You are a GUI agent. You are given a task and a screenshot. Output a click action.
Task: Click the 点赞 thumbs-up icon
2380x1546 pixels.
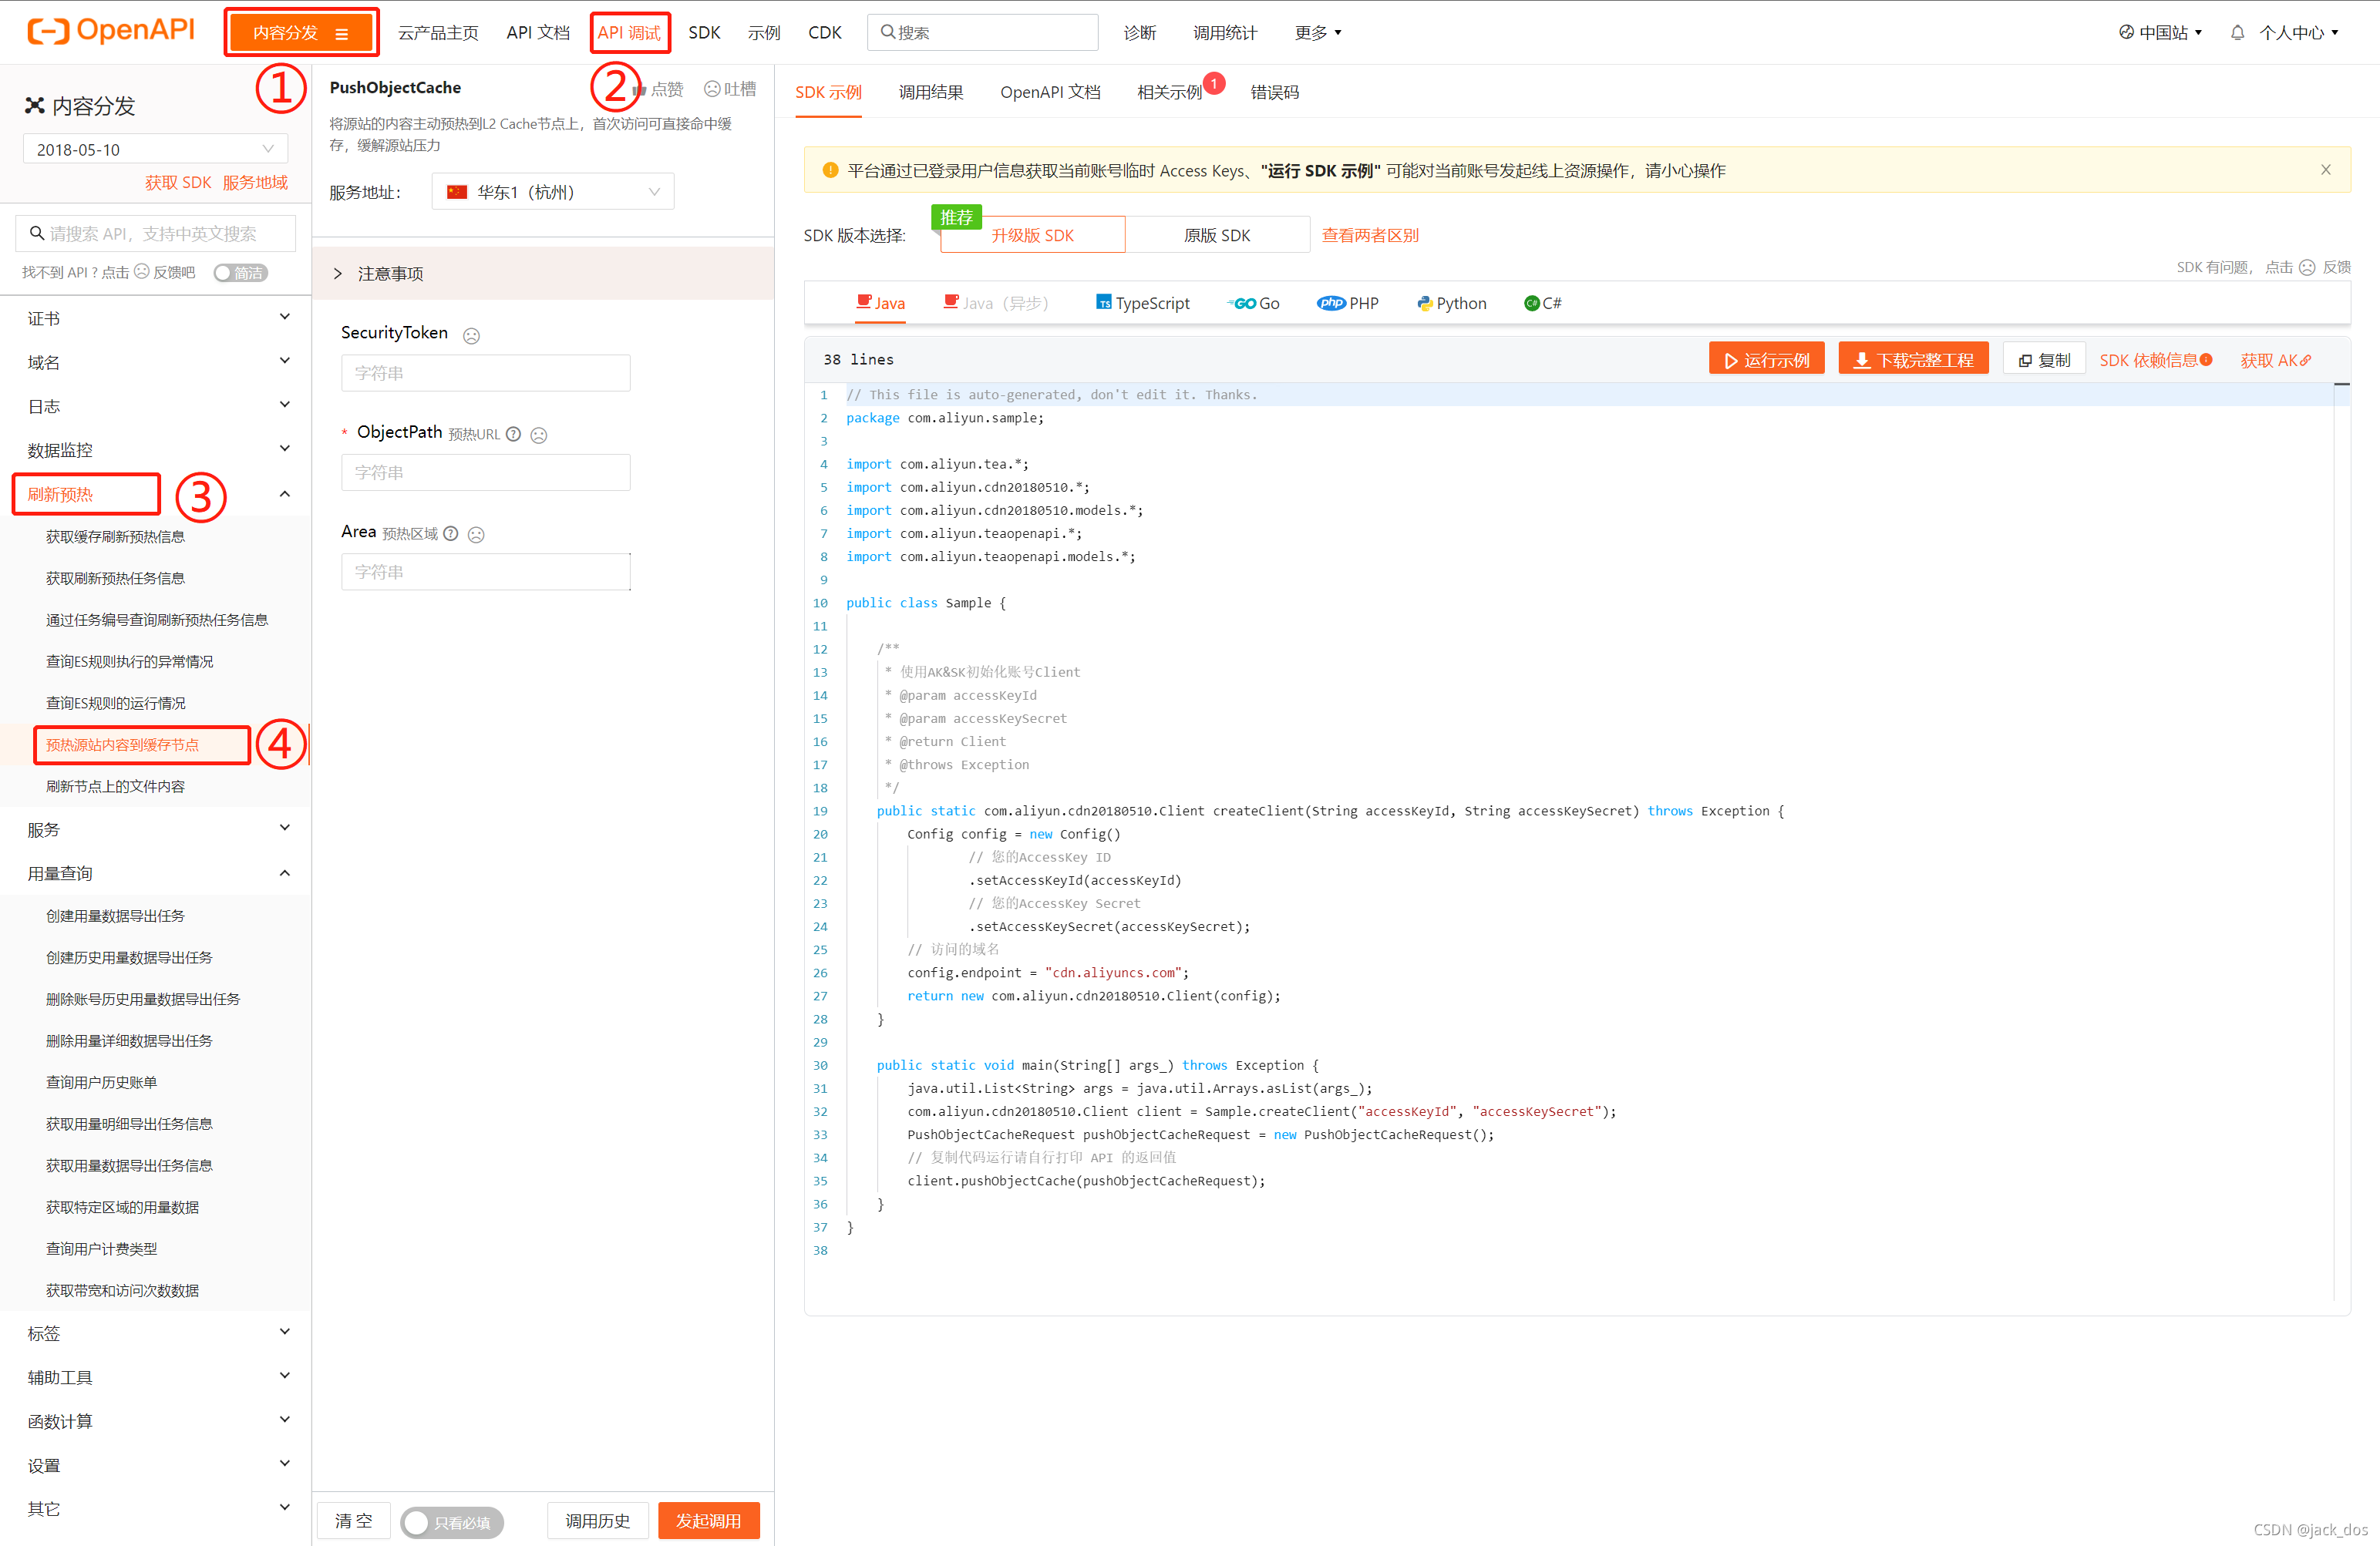pyautogui.click(x=640, y=90)
